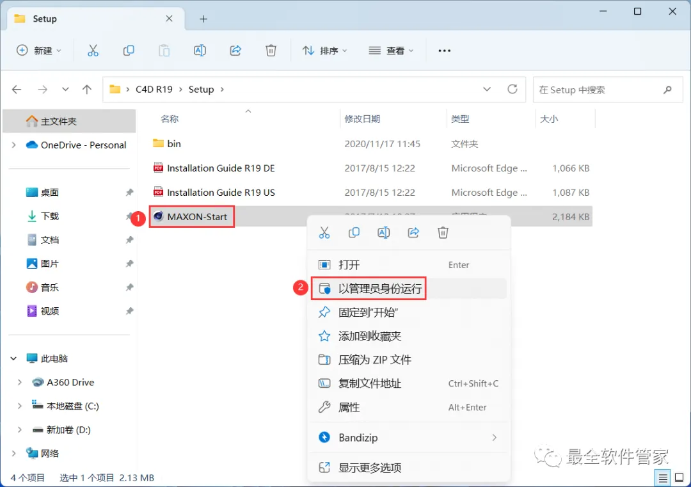
Task: Choose 显示更多选项 in the context menu
Action: (x=408, y=468)
